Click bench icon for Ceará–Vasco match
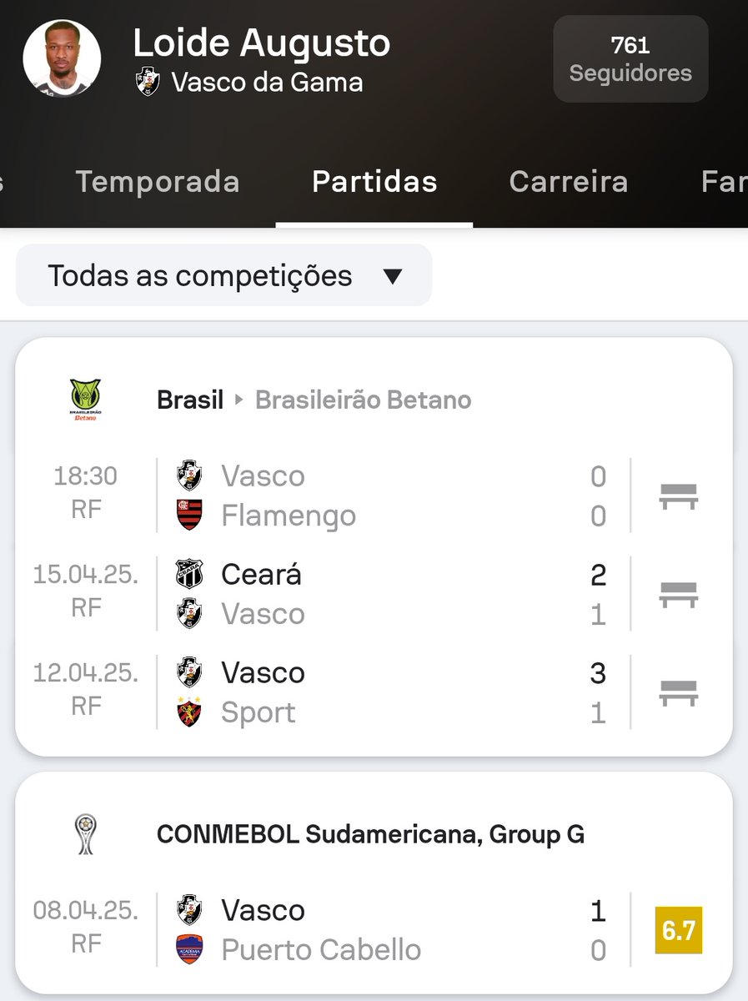 pyautogui.click(x=678, y=594)
